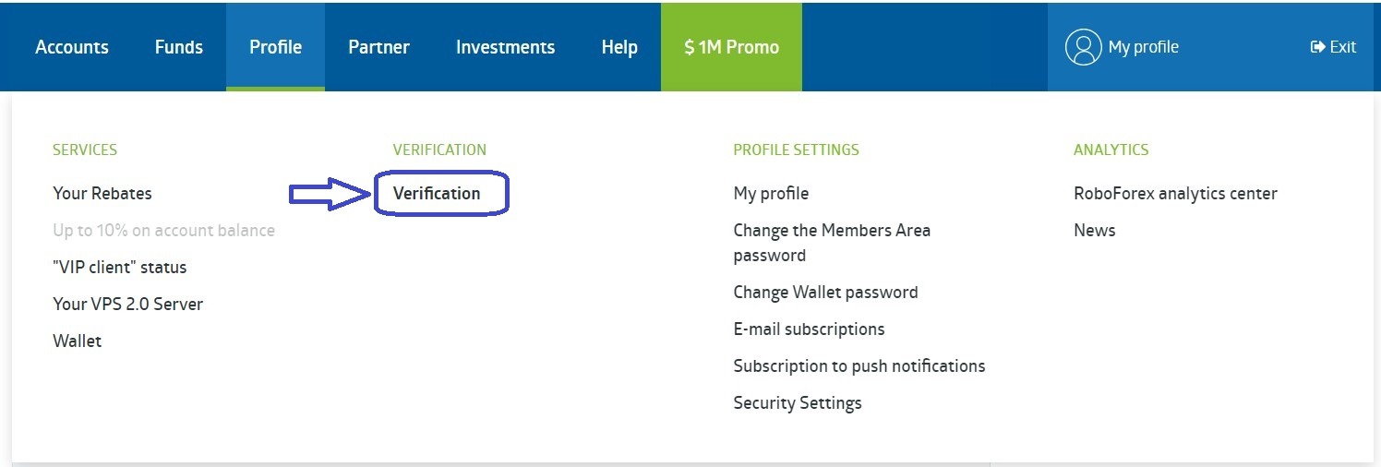Select the Profile tab in navigation
1381x467 pixels.
click(x=275, y=47)
